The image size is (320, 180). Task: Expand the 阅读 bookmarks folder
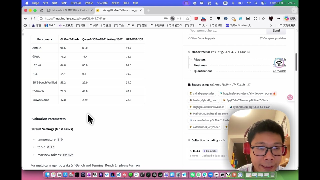[94, 25]
